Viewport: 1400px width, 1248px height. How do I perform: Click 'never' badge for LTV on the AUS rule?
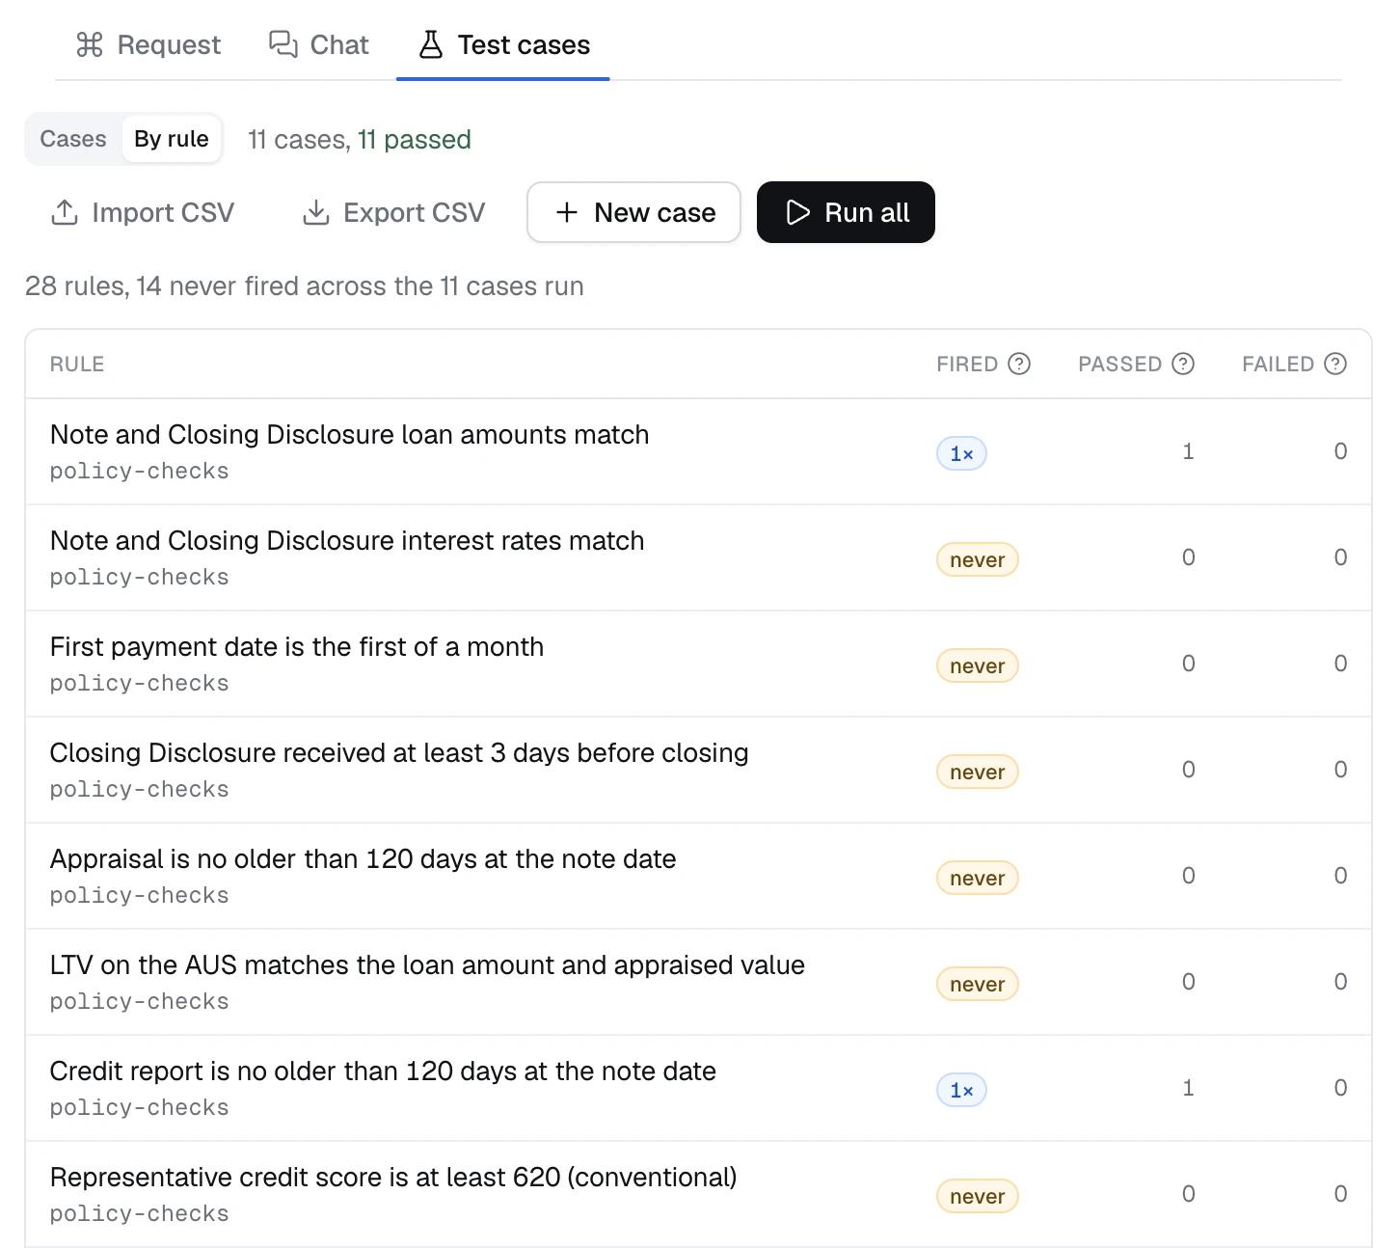pos(977,984)
